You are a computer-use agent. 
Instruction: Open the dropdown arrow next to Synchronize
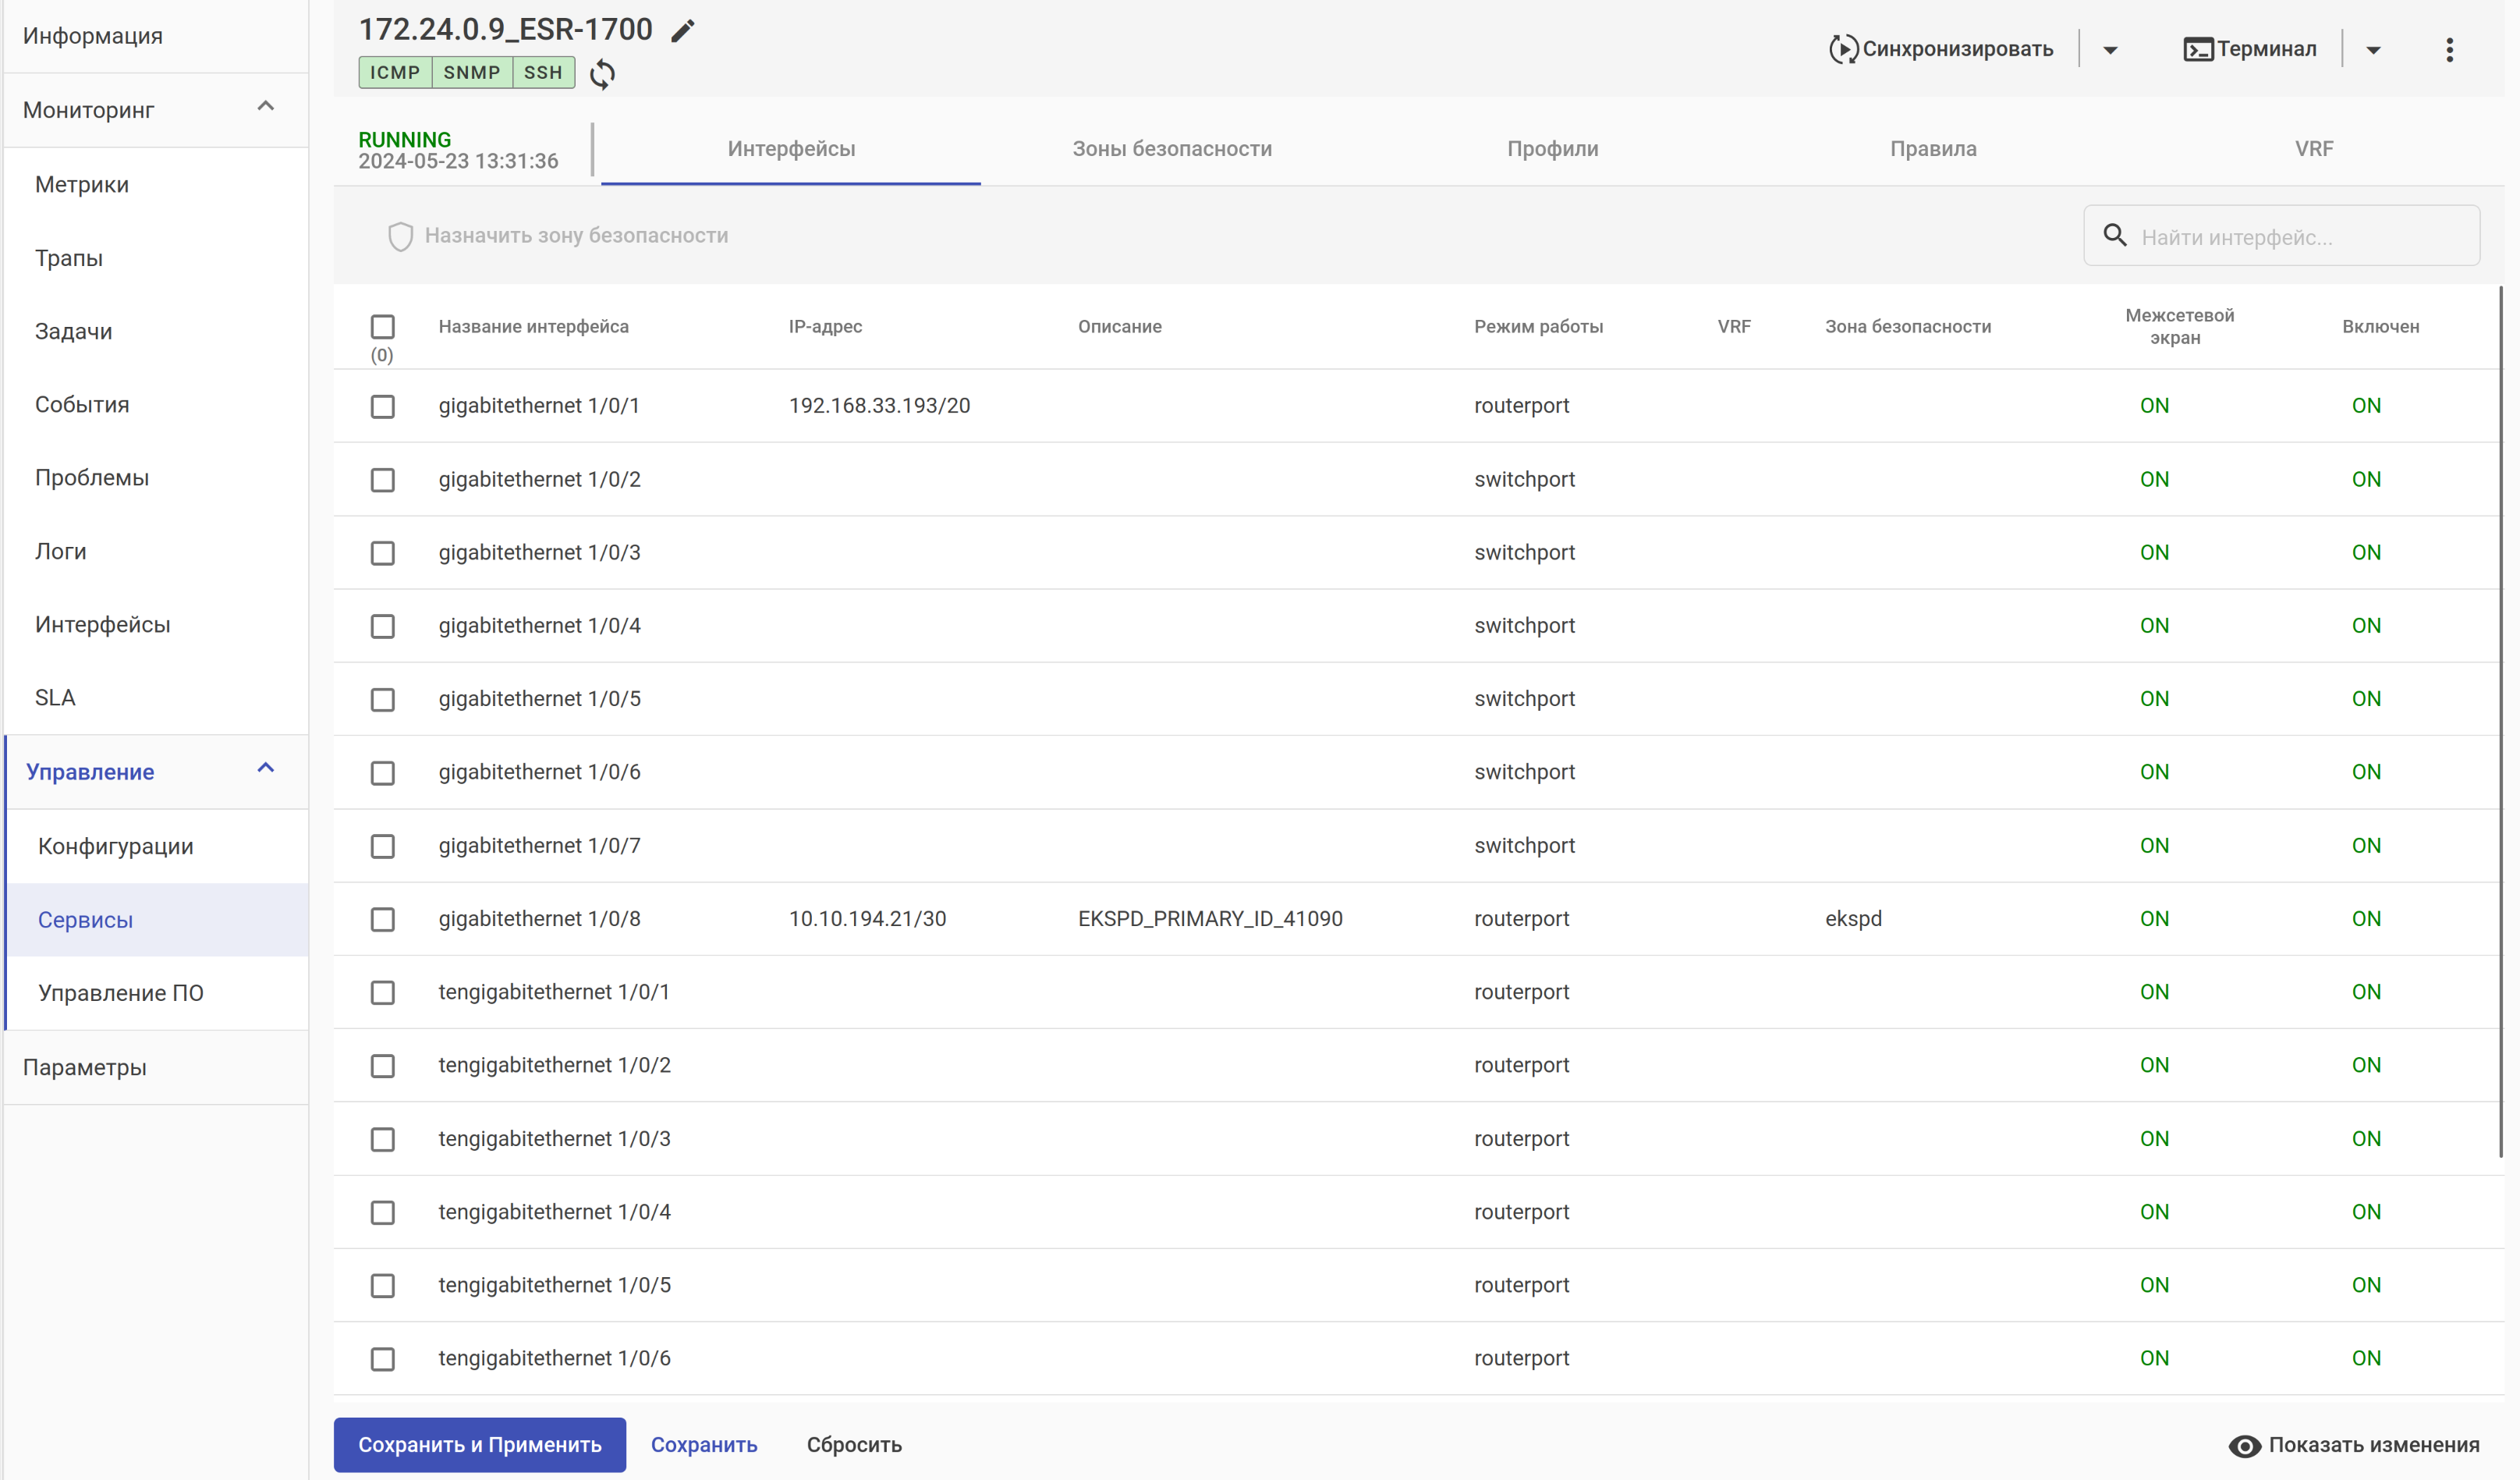point(2110,50)
